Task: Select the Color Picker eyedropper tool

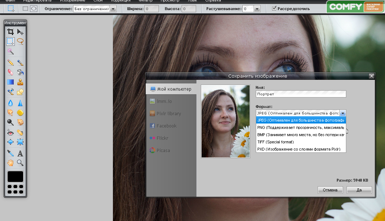Action: [x=10, y=153]
